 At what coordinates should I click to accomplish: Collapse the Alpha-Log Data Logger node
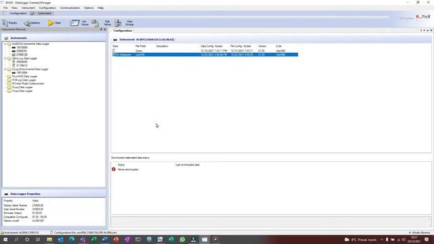[5, 58]
